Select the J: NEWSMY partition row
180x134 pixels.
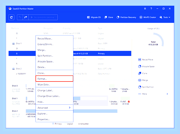tap(70, 74)
